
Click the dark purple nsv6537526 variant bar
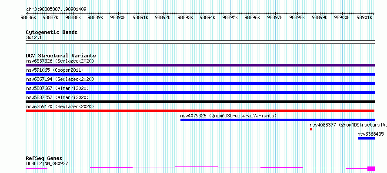200,65
